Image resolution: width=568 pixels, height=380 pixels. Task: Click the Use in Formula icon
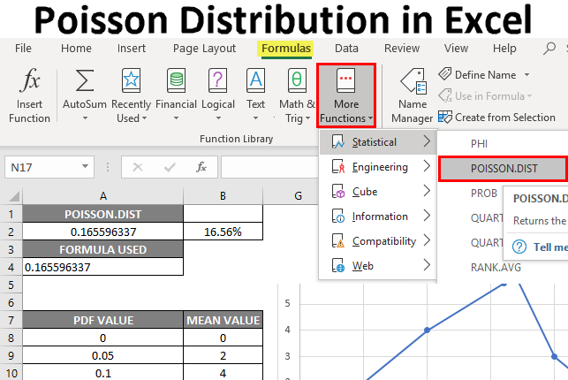445,95
